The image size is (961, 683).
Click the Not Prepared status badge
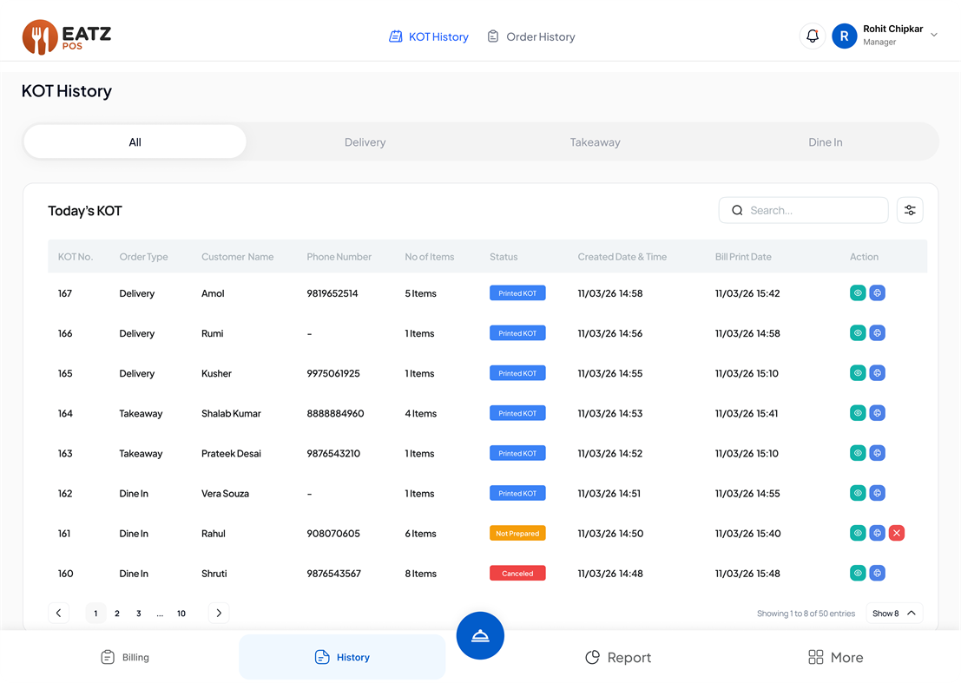(517, 533)
